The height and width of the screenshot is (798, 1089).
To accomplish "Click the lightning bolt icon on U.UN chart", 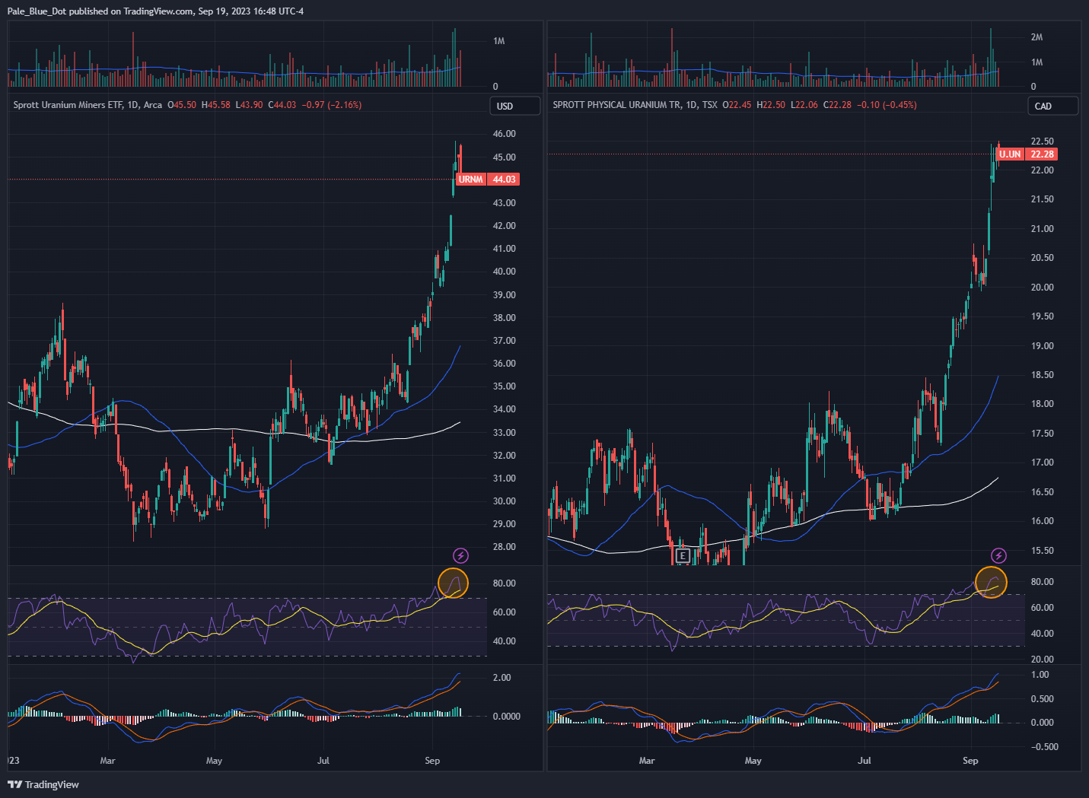I will pyautogui.click(x=999, y=556).
